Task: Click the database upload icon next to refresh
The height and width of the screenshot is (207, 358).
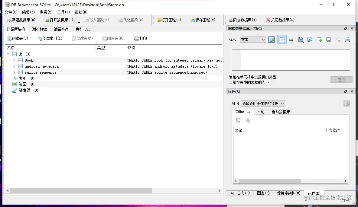Action: pyautogui.click(x=248, y=120)
